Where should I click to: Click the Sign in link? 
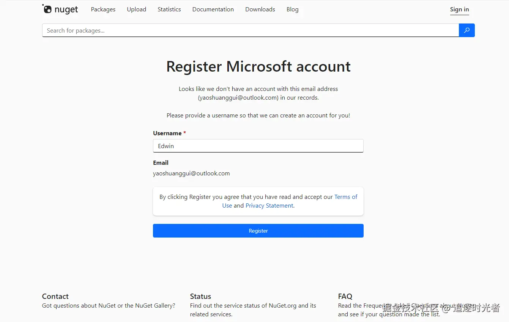coord(459,9)
